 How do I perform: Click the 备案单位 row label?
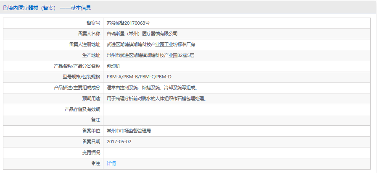(x=91, y=131)
